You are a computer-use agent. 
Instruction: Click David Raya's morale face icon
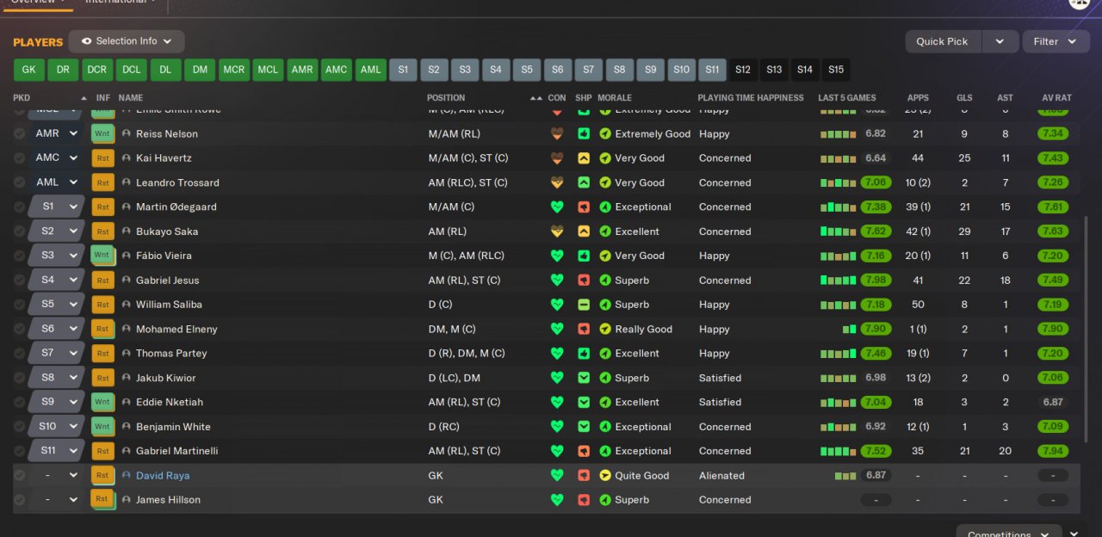605,475
